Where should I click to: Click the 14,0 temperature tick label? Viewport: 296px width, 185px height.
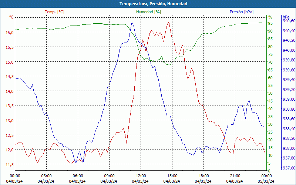pos(10,91)
